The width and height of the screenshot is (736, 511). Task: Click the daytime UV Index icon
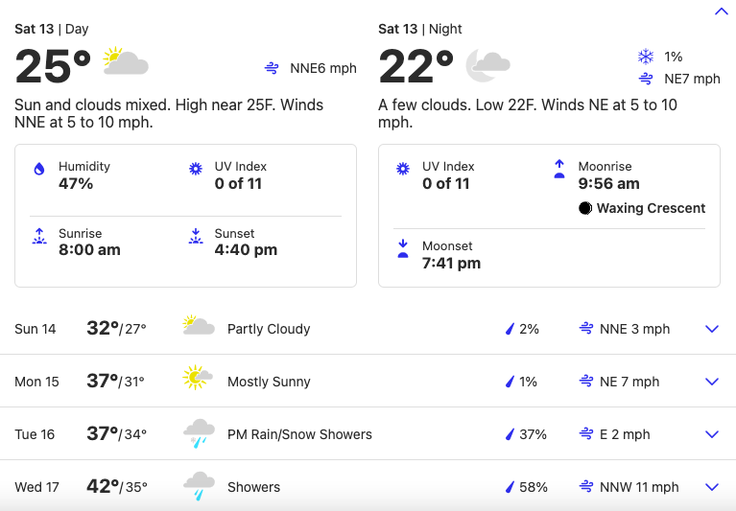196,169
